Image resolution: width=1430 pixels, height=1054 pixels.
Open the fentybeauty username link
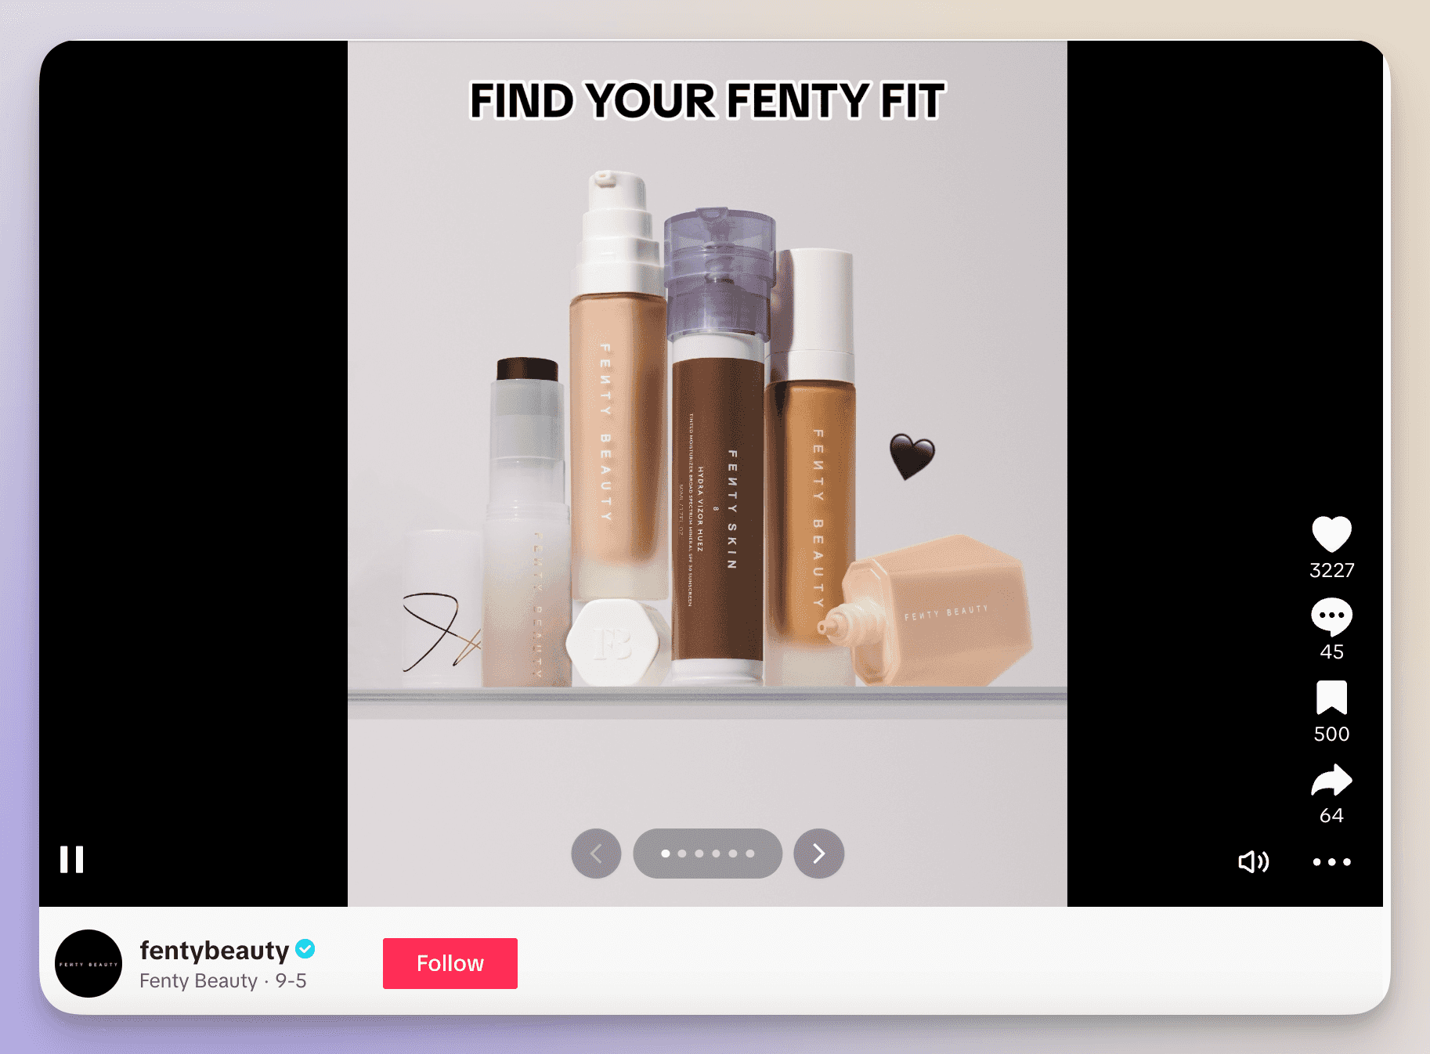tap(215, 950)
